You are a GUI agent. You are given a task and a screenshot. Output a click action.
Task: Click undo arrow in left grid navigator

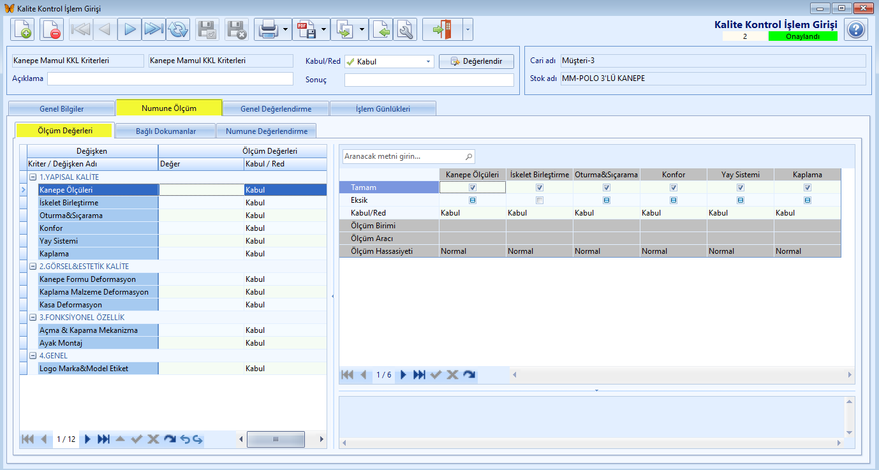[x=185, y=439]
